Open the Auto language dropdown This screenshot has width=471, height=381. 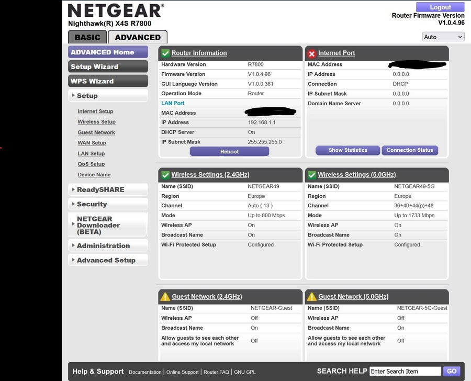pos(443,37)
